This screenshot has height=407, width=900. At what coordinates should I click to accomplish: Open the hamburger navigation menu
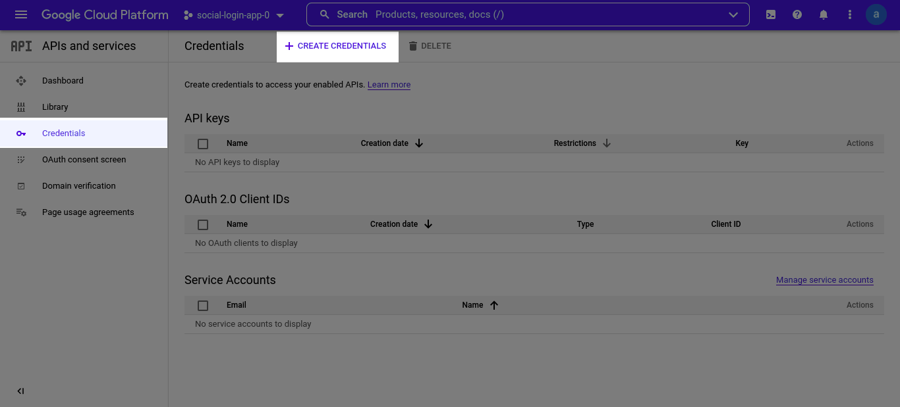coord(21,14)
